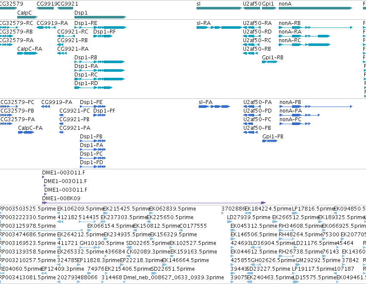
Task: Select protein Dsp1-PE
Action: click(93, 107)
